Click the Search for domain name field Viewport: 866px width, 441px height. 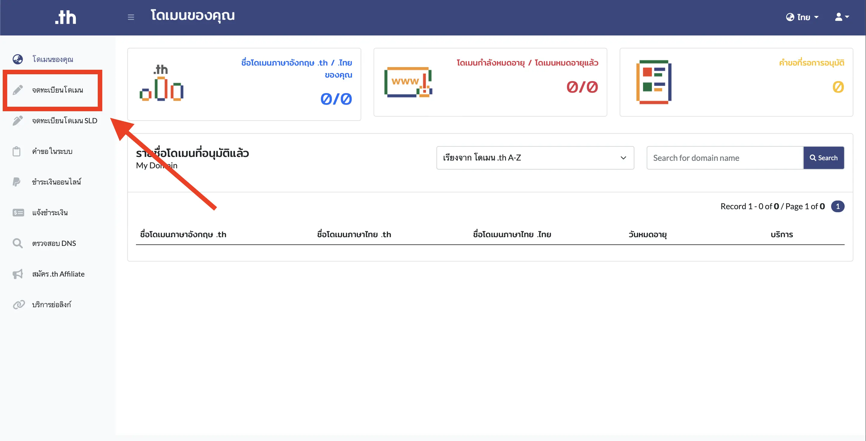[x=724, y=158]
